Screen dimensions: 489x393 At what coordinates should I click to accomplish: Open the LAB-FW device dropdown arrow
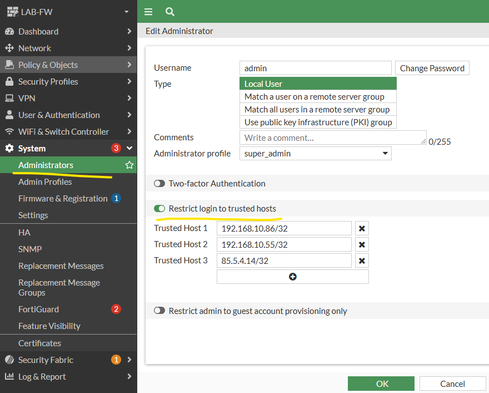(x=126, y=12)
